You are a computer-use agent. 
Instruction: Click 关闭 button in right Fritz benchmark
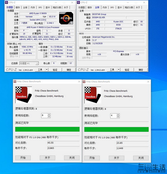pos(141,158)
